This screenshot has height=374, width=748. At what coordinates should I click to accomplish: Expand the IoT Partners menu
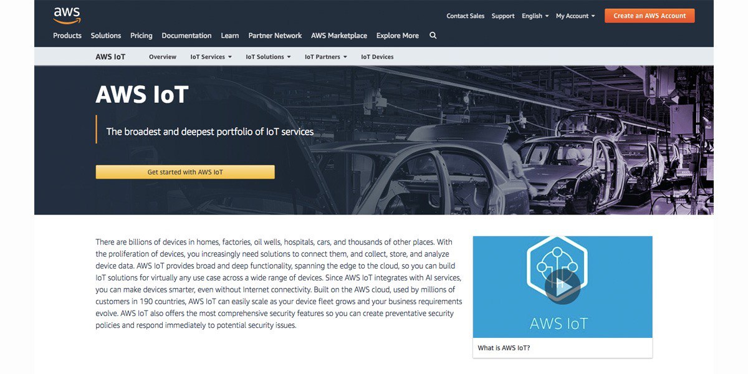click(x=325, y=57)
